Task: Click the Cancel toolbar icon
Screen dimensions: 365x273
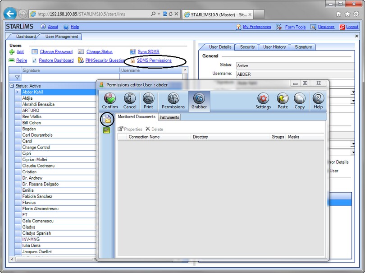Action: point(130,101)
